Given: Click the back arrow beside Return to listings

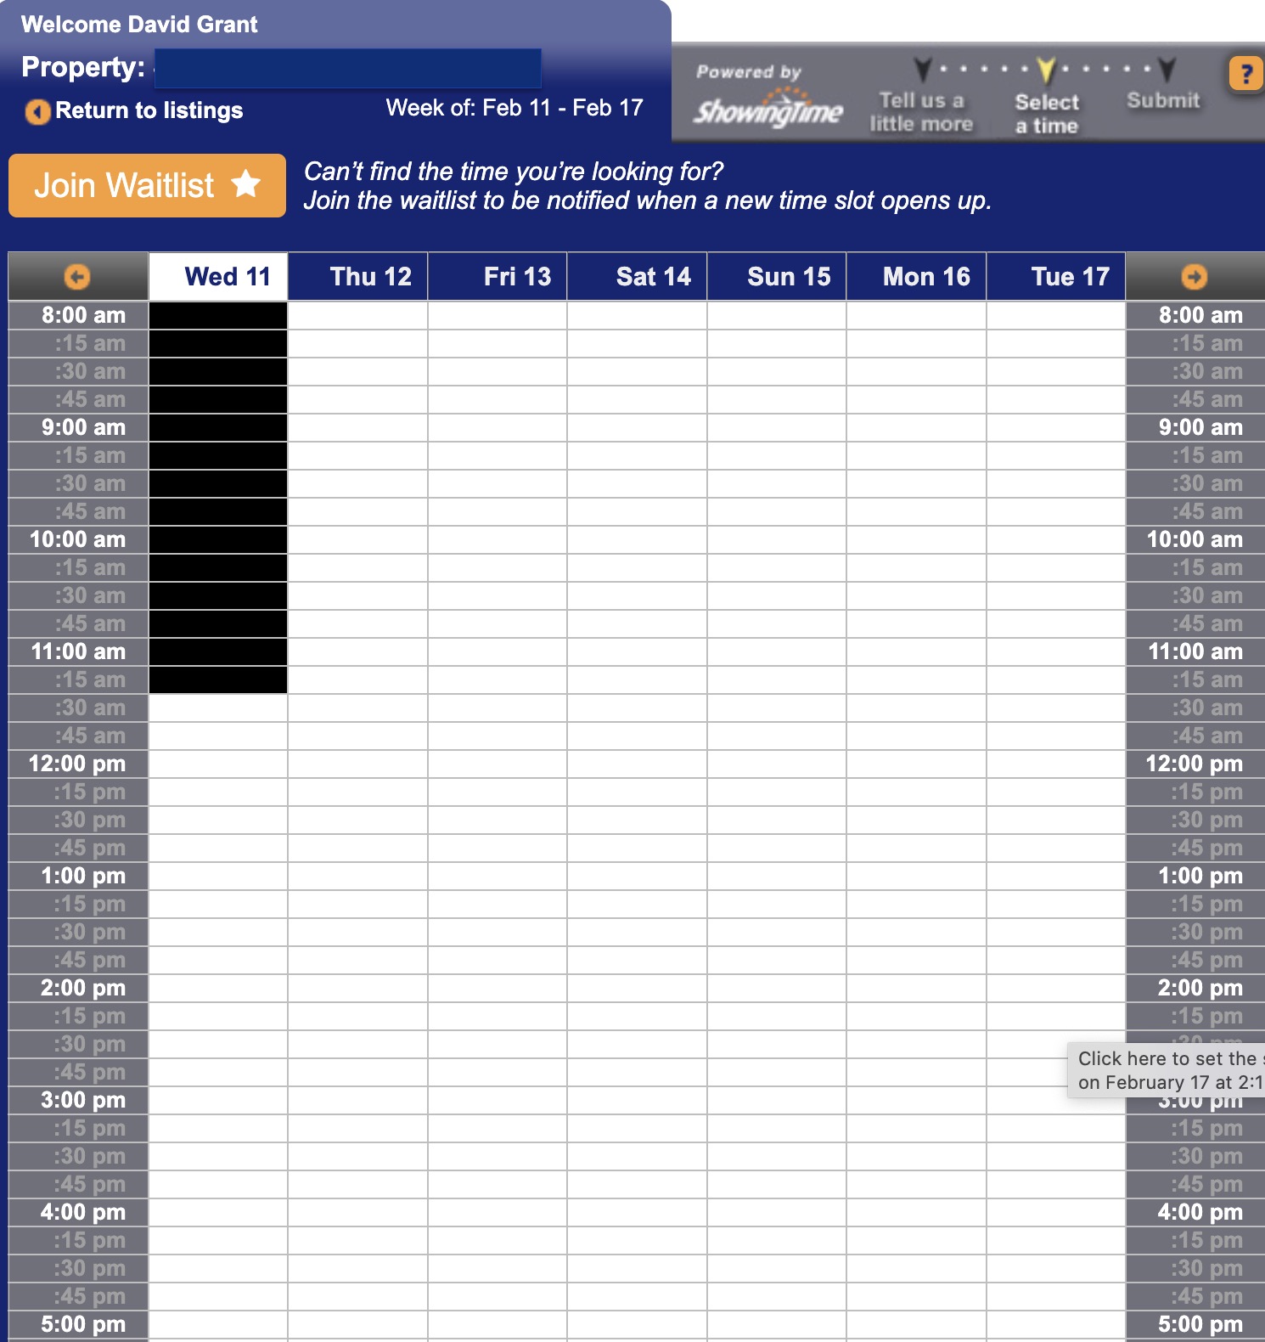Looking at the screenshot, I should 37,111.
